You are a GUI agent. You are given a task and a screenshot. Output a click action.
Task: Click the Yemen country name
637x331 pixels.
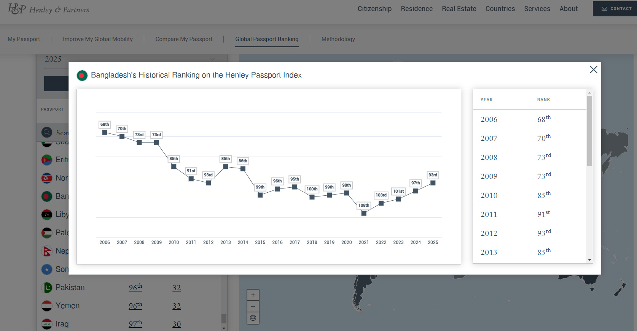pyautogui.click(x=68, y=306)
